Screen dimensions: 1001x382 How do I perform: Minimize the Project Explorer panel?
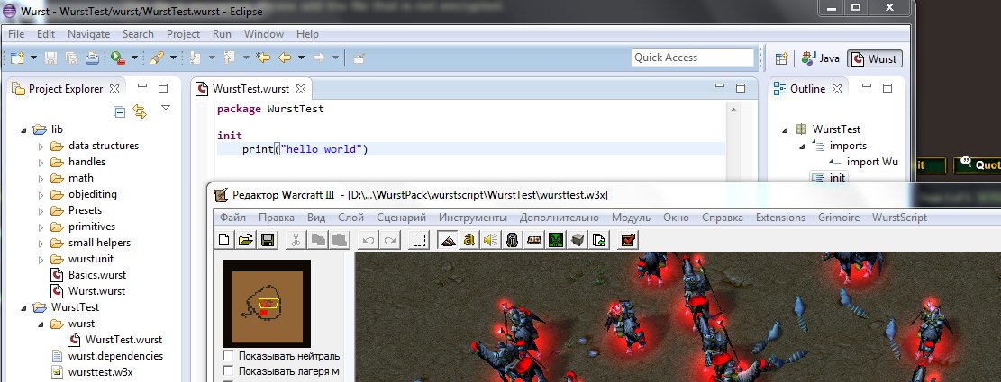142,87
